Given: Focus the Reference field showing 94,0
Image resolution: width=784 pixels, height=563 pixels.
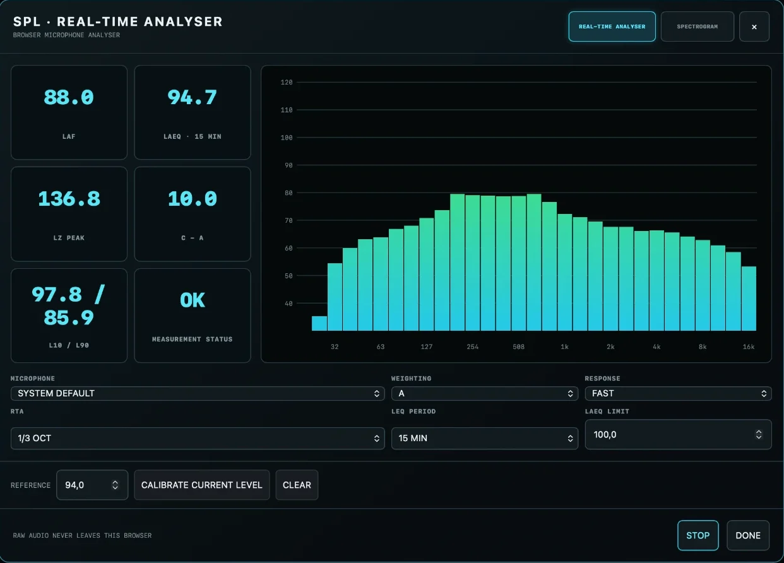Looking at the screenshot, I should point(92,485).
